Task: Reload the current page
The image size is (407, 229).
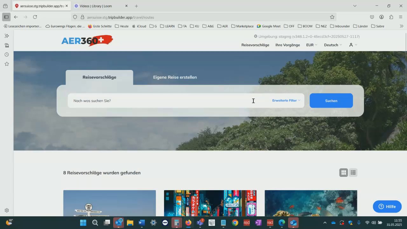Action: (35, 17)
